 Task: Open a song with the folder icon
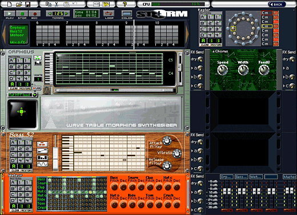[19, 4]
